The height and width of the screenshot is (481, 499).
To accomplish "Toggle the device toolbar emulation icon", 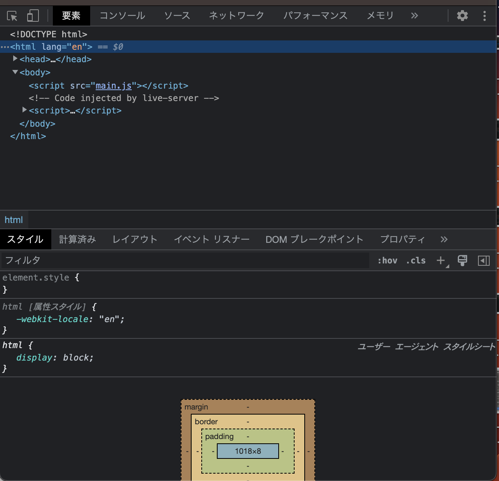I will pos(32,16).
